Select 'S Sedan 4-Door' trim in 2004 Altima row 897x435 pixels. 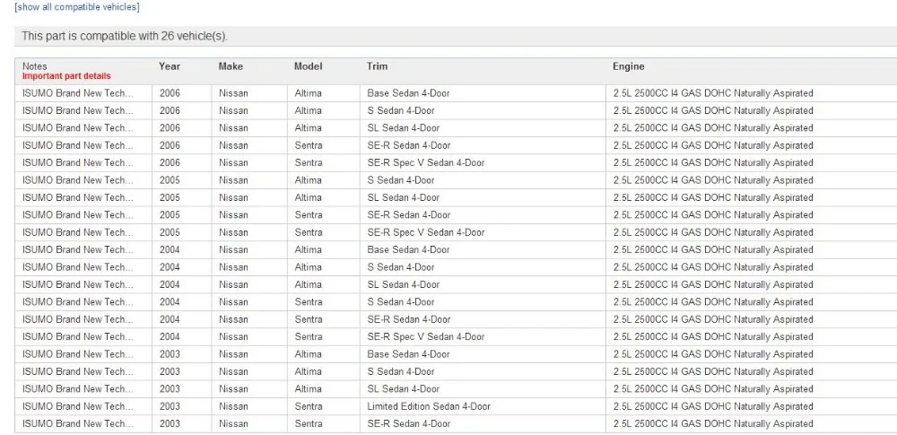400,267
